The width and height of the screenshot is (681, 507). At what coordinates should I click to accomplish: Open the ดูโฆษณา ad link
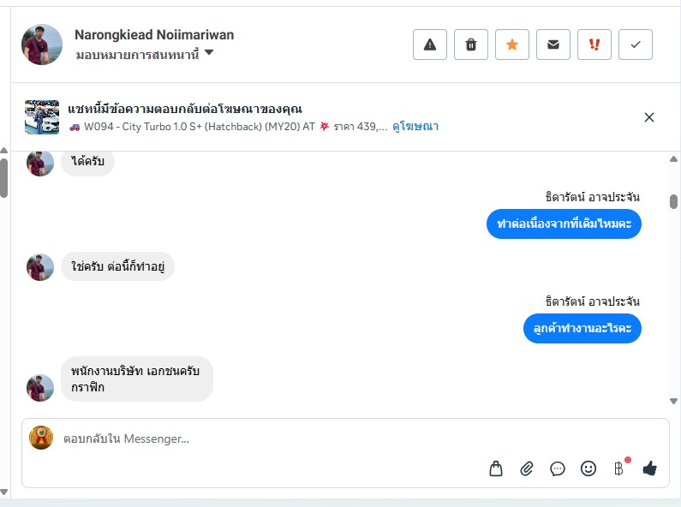pyautogui.click(x=415, y=126)
